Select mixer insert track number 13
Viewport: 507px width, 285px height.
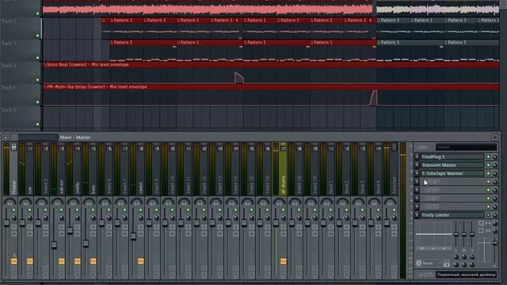point(220,169)
